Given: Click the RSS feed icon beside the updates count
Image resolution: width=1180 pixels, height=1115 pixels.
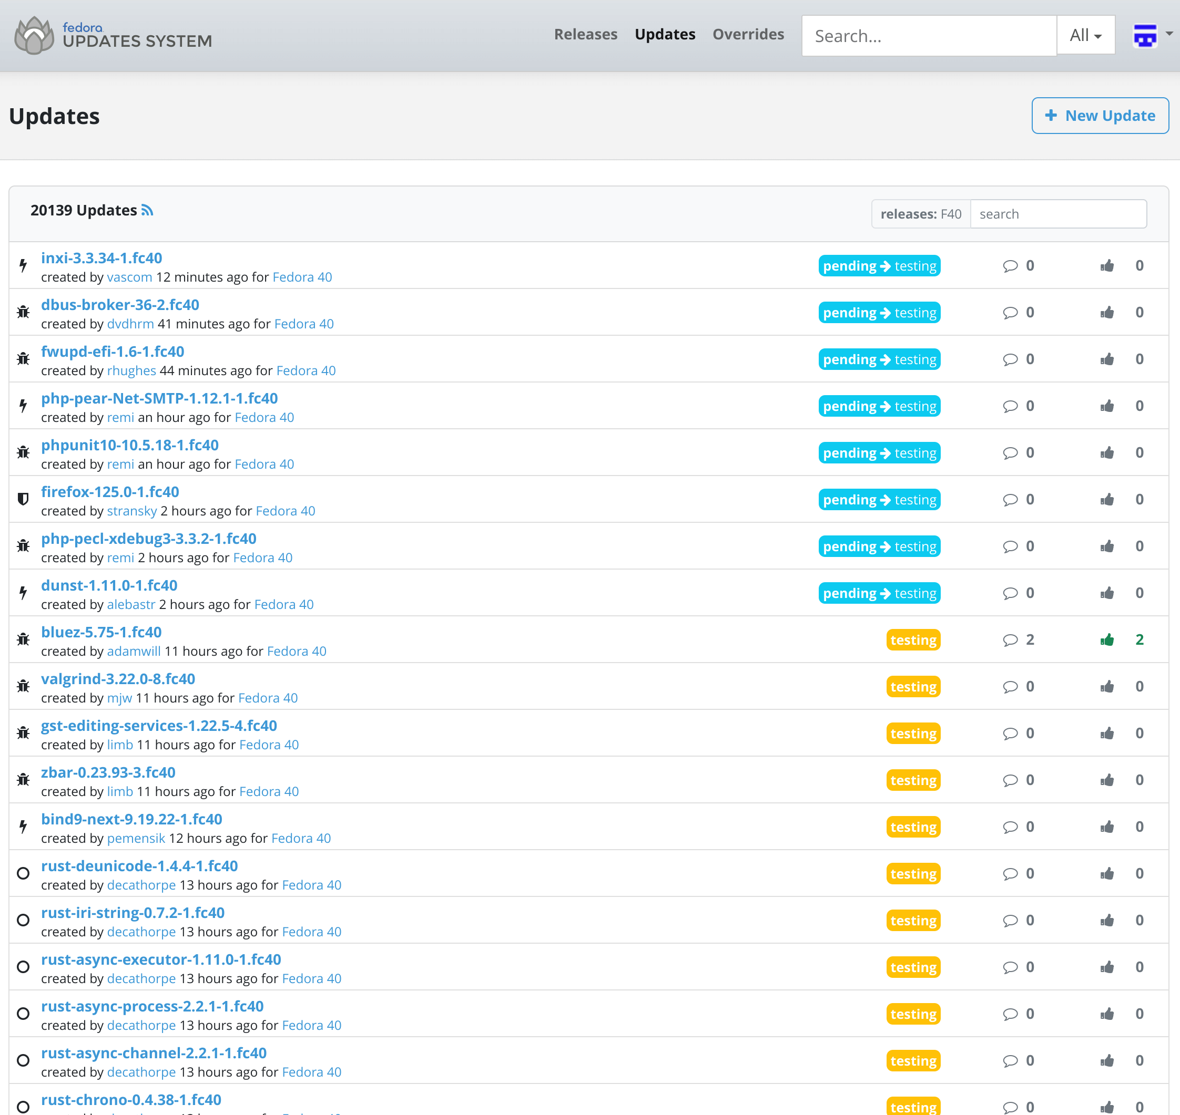Looking at the screenshot, I should point(147,209).
